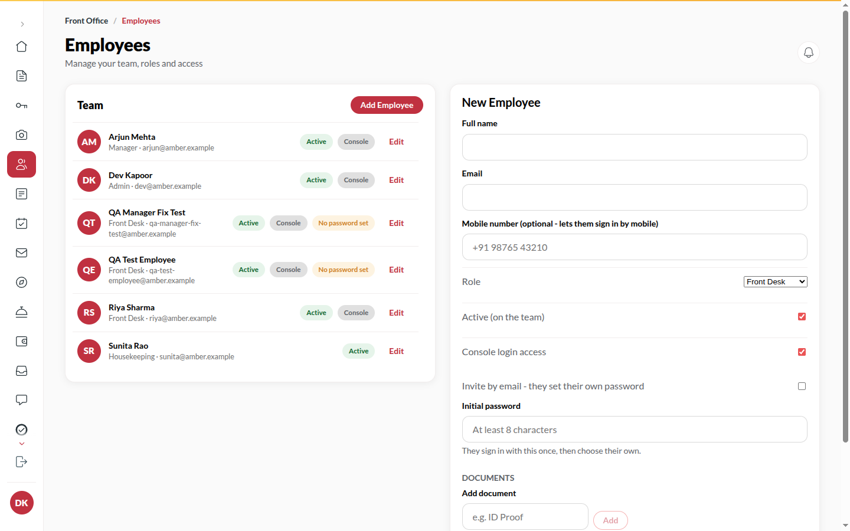The width and height of the screenshot is (850, 531).
Task: Open the chat bubble icon in sidebar
Action: tap(22, 401)
